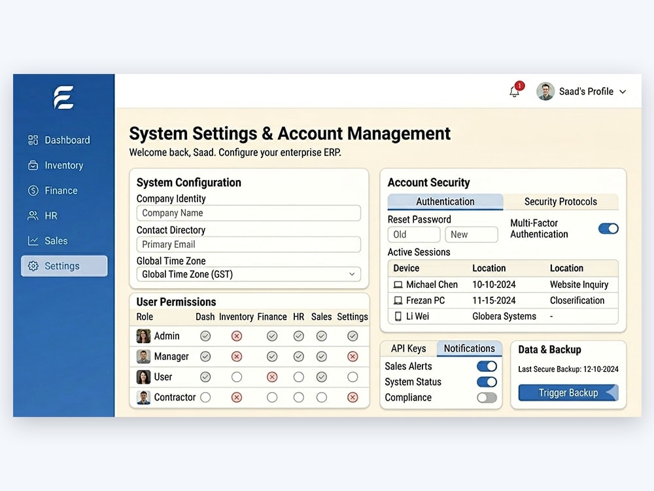The height and width of the screenshot is (491, 654).
Task: Click the ERP logo in the sidebar
Action: (x=63, y=98)
